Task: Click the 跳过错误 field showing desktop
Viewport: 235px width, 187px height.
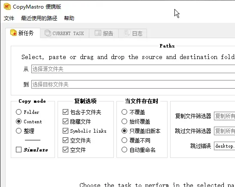Action: click(x=224, y=146)
